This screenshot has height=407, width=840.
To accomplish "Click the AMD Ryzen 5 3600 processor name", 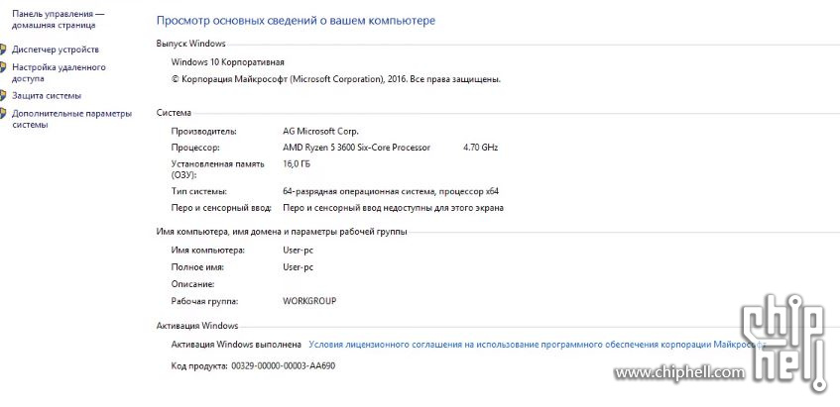I will (x=356, y=147).
